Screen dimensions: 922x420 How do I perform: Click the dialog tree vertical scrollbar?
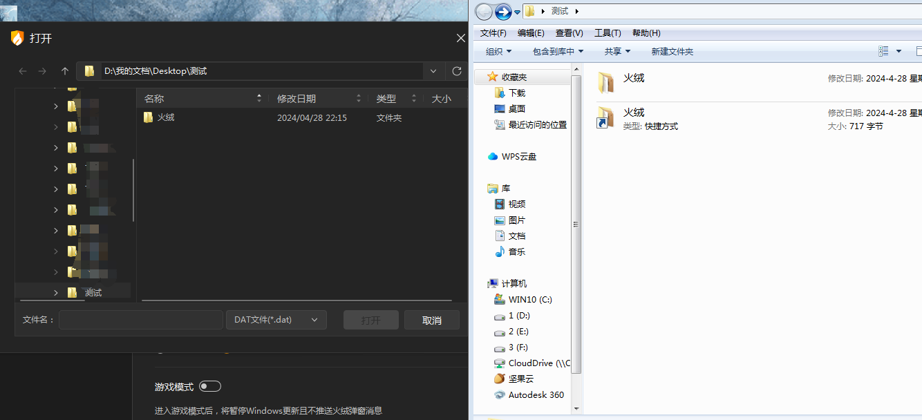[133, 190]
